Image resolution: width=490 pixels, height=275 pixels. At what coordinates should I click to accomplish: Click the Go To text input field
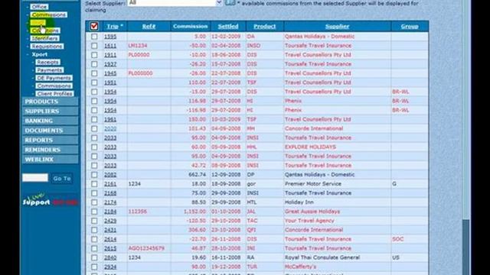[35, 178]
